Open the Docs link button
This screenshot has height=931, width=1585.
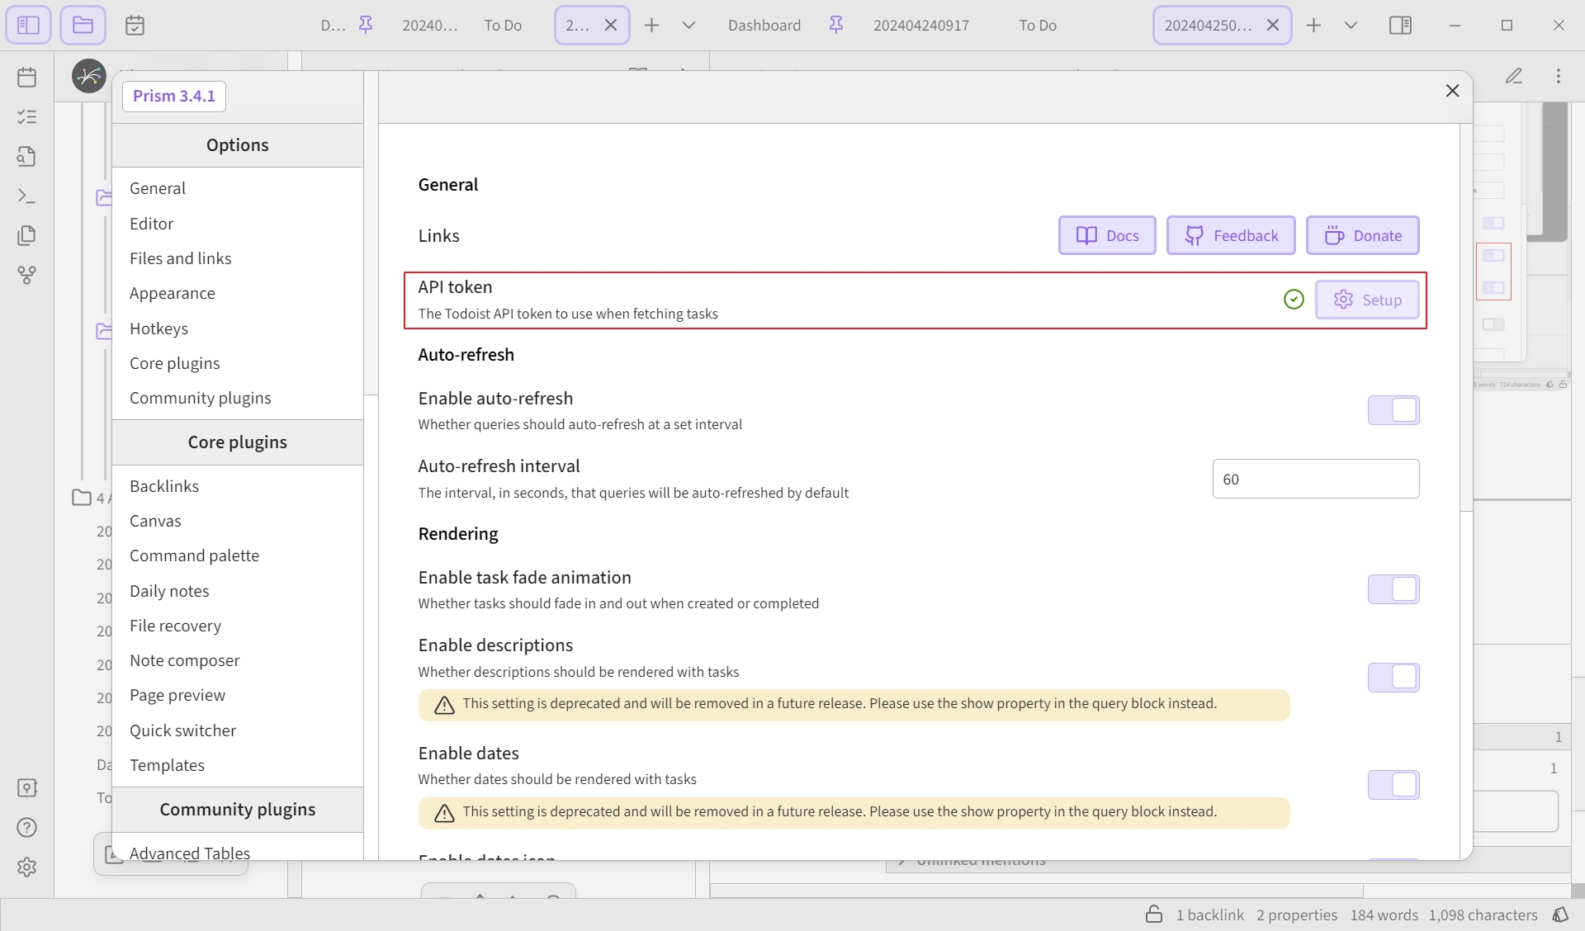pyautogui.click(x=1107, y=235)
